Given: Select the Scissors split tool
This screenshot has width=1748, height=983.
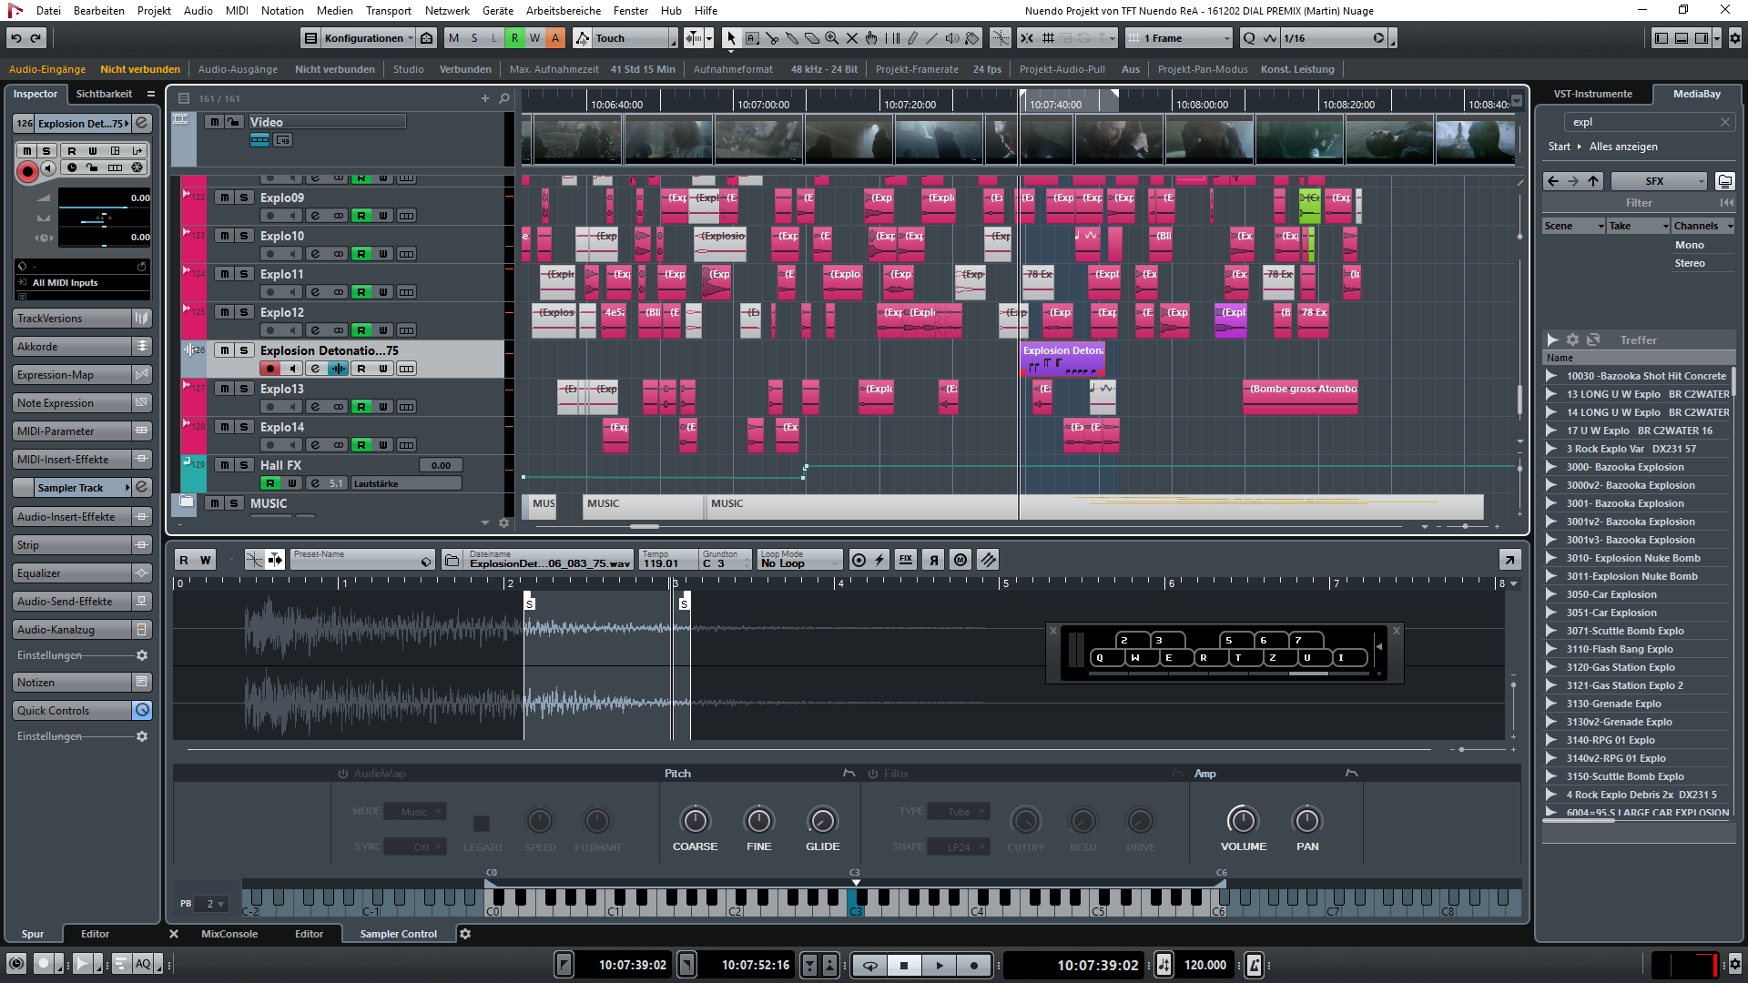Looking at the screenshot, I should [x=772, y=37].
